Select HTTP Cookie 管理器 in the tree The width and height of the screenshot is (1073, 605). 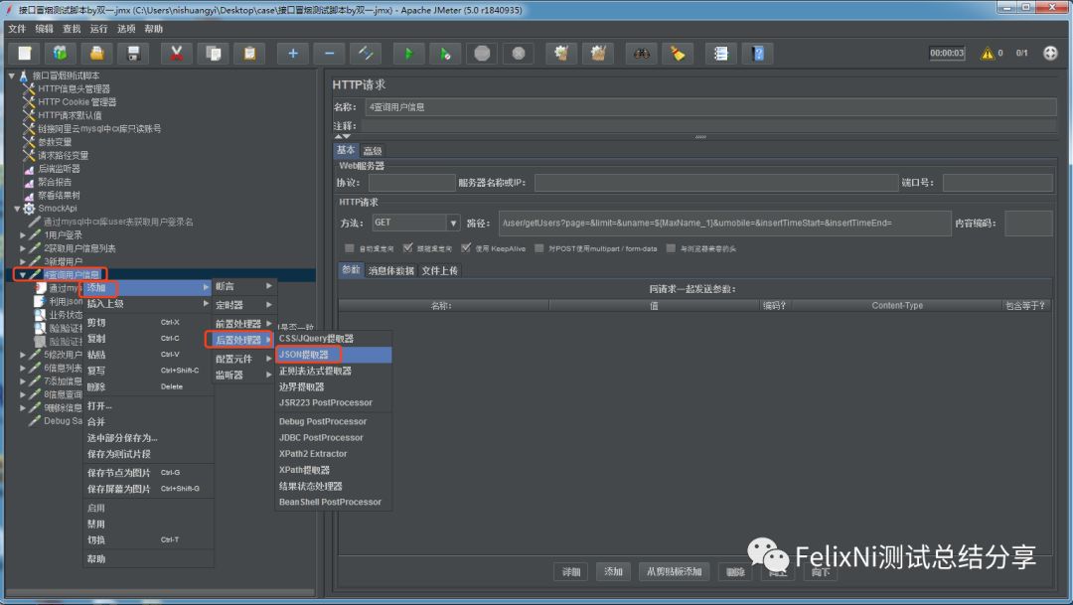click(77, 102)
